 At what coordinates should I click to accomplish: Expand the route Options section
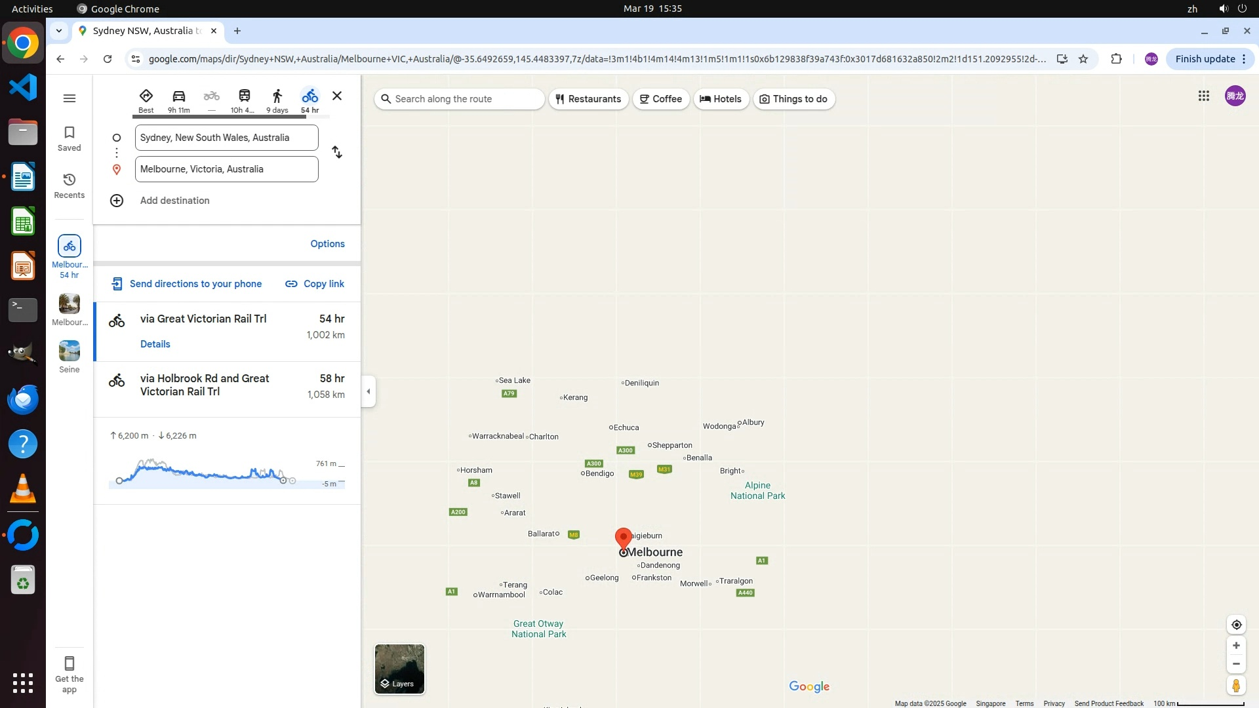tap(327, 244)
